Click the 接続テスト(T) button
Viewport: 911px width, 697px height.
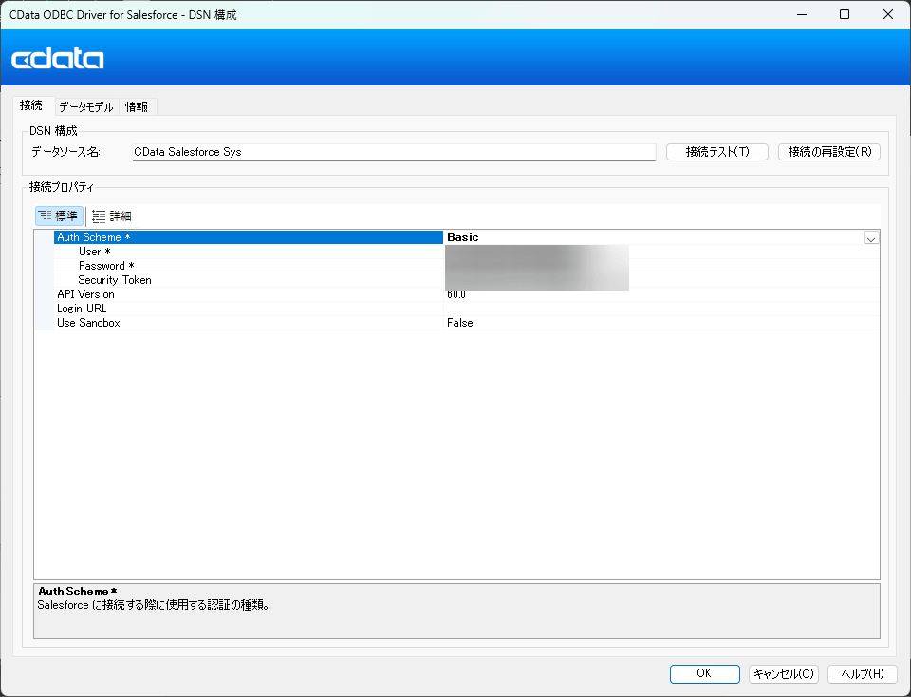pyautogui.click(x=716, y=151)
